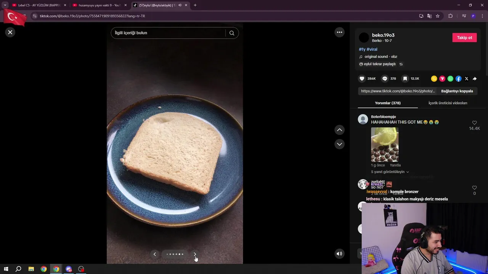Viewport: 488px width, 274px height.
Task: Repost using the yellow repost icon
Action: click(x=434, y=79)
